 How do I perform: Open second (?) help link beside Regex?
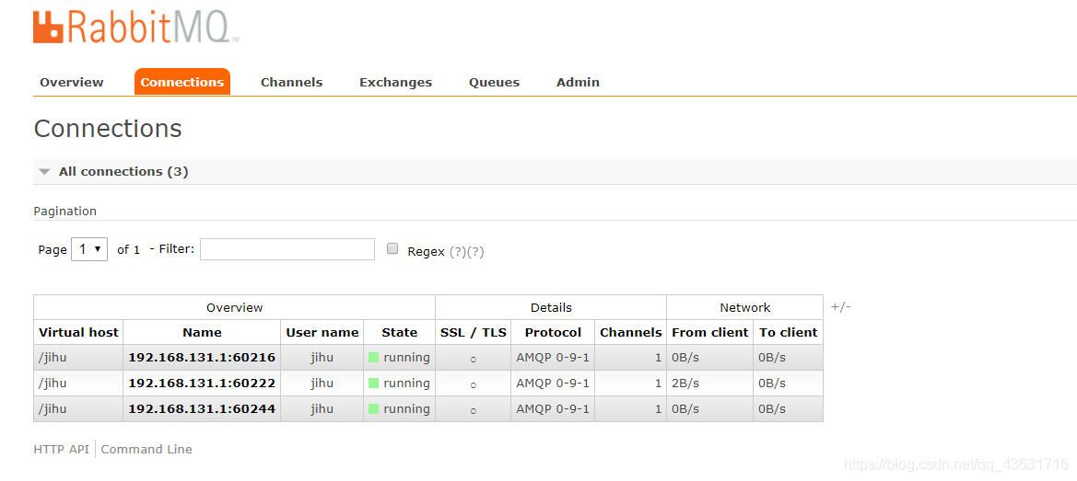[476, 251]
